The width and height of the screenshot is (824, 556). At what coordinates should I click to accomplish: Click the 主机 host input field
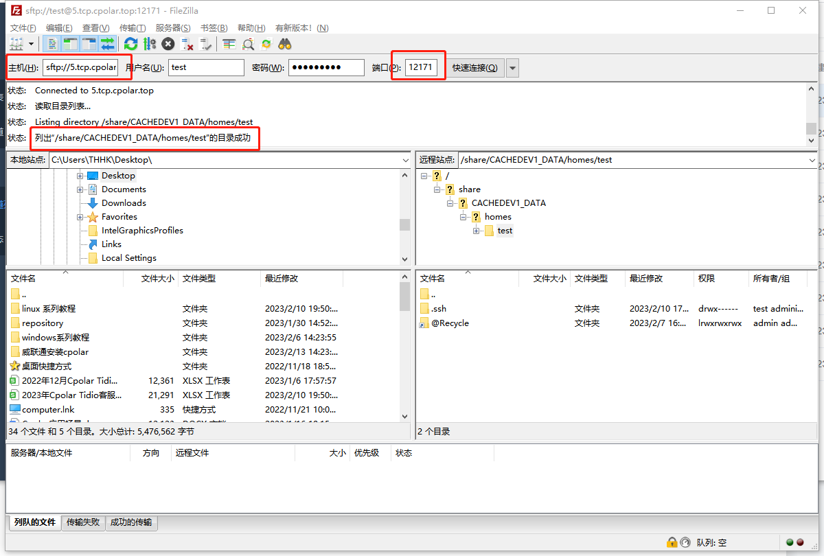(x=81, y=67)
